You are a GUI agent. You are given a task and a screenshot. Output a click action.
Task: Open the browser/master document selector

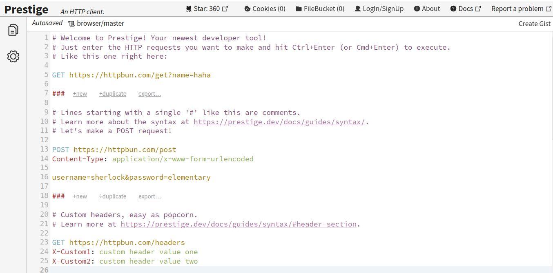pos(96,24)
